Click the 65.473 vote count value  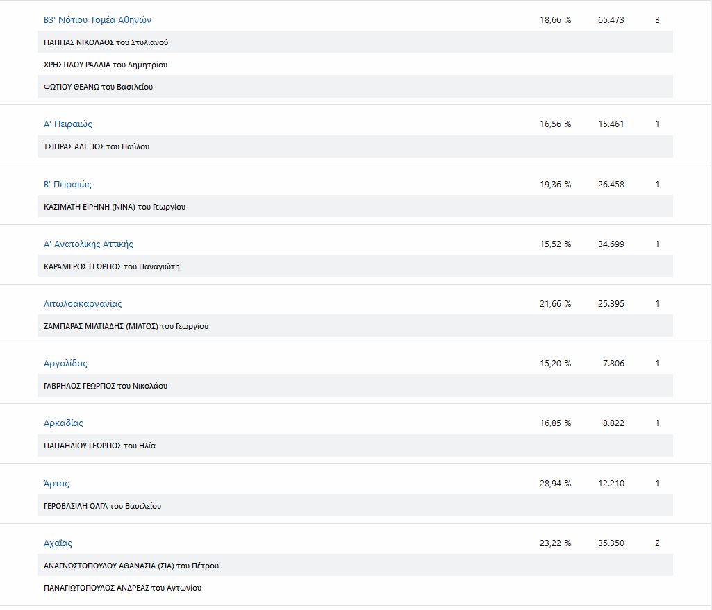pyautogui.click(x=611, y=20)
